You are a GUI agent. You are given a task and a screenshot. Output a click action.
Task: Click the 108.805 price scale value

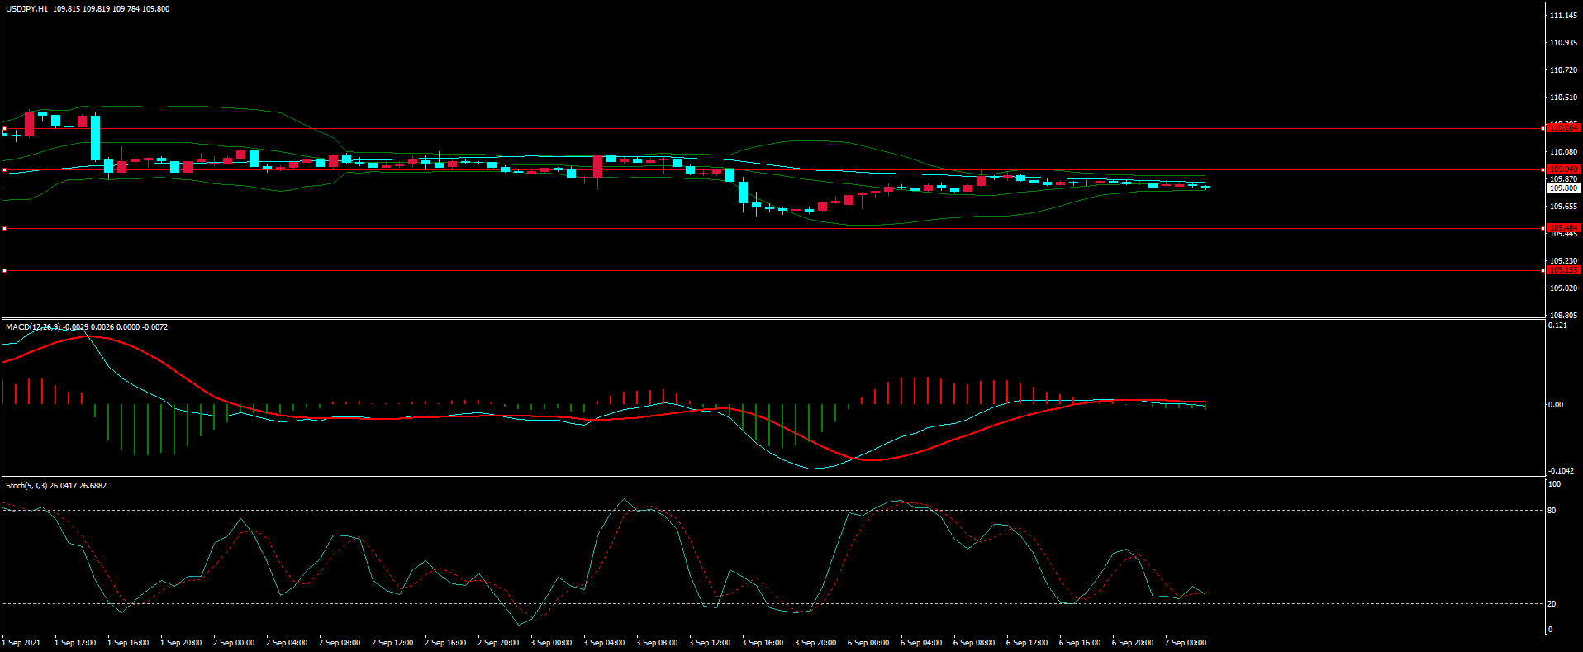[x=1563, y=316]
